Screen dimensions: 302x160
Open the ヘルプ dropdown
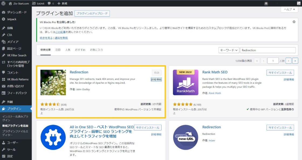click(289, 9)
